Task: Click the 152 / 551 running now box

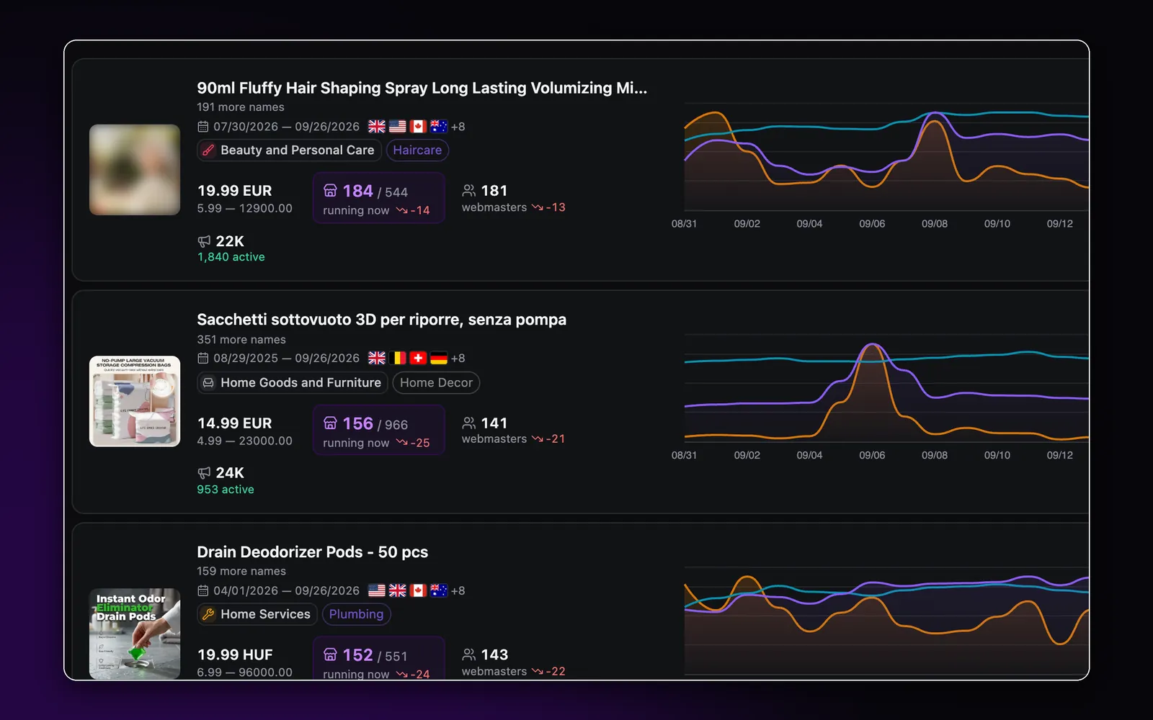Action: [378, 658]
